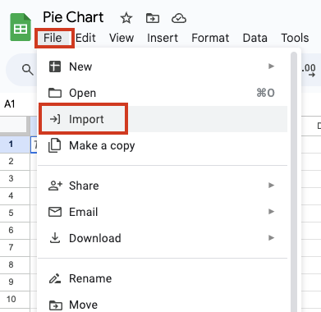Open the Format menu
Image resolution: width=321 pixels, height=312 pixels.
[x=210, y=38]
